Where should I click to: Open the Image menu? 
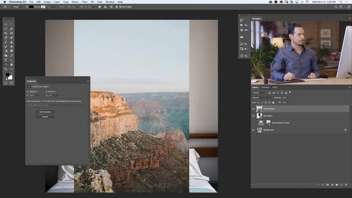[47, 2]
